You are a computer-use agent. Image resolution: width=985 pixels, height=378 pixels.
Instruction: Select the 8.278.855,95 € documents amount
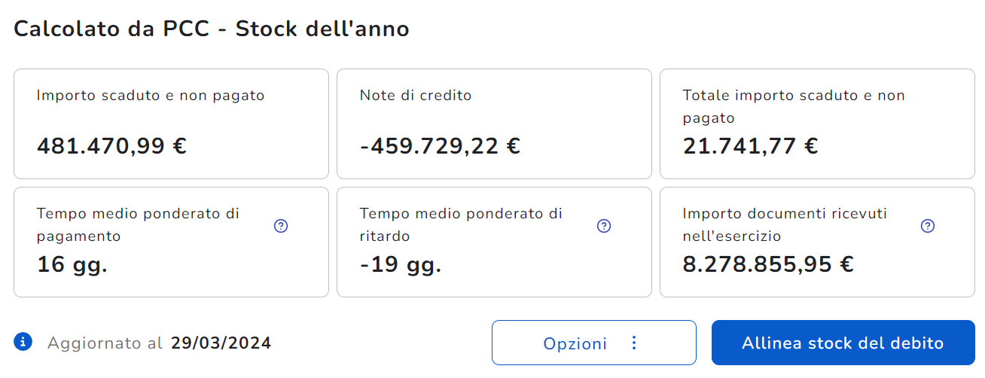pos(768,264)
